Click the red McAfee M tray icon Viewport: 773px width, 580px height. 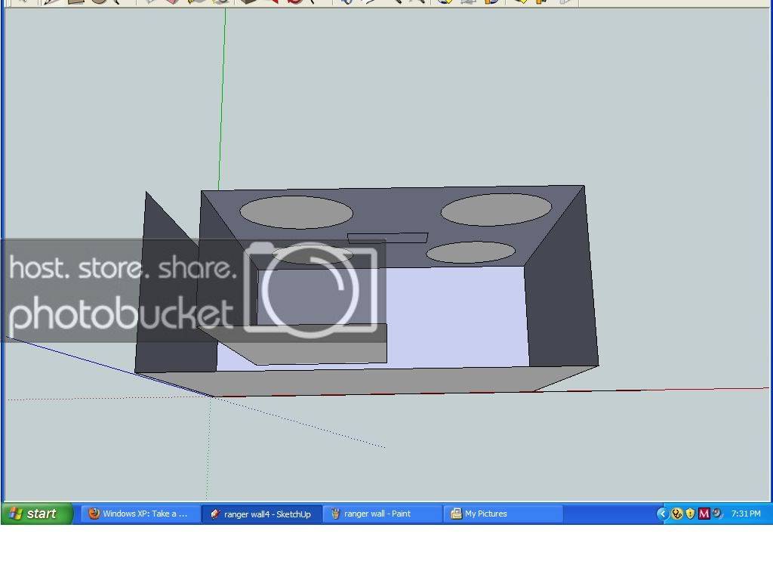pyautogui.click(x=704, y=514)
